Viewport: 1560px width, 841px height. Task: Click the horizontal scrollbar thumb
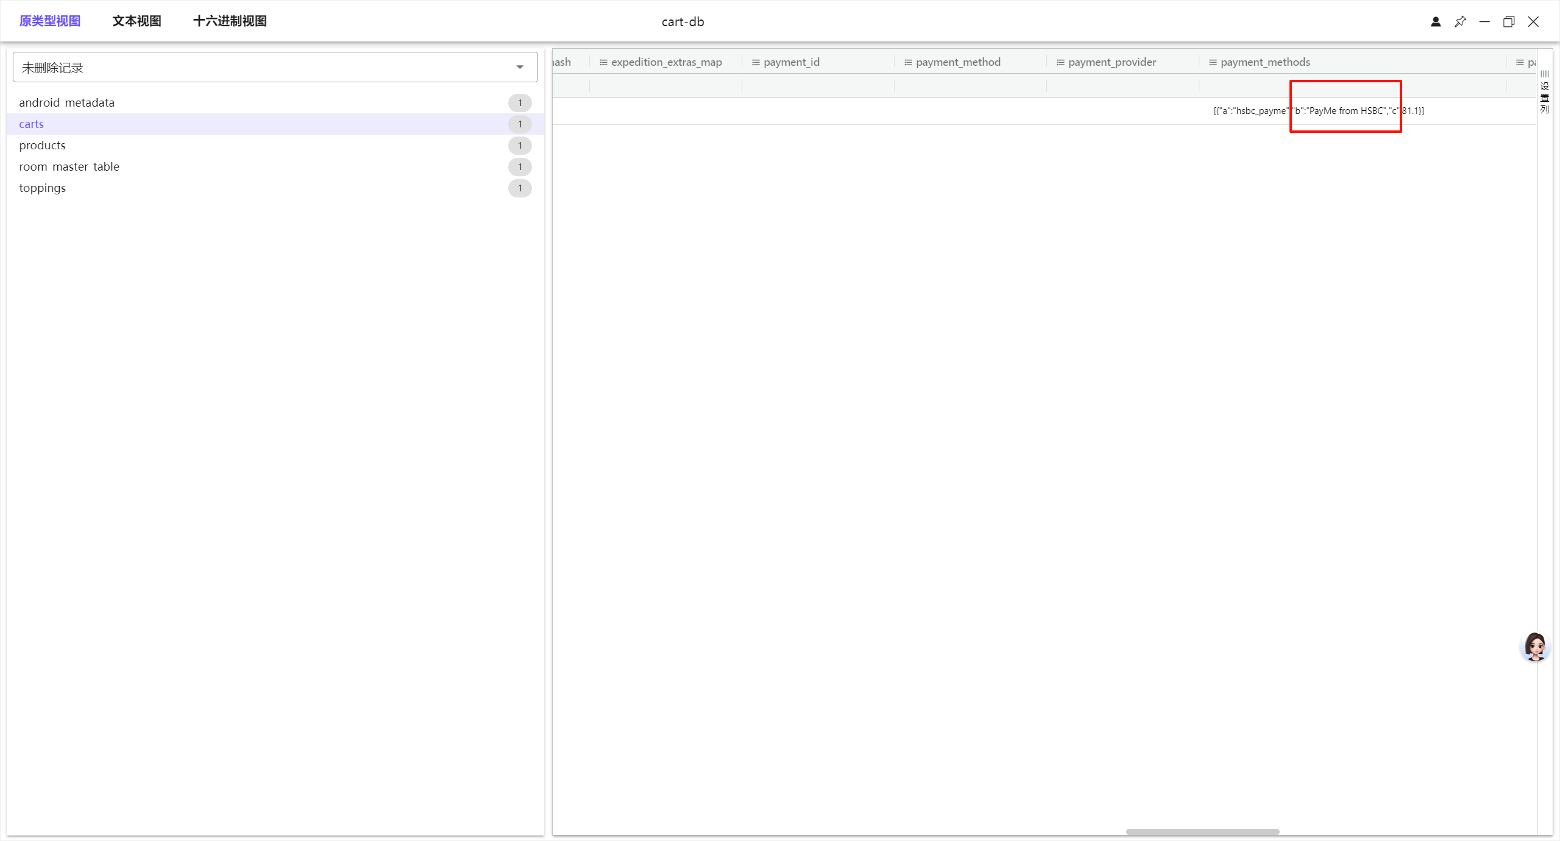click(x=1202, y=832)
